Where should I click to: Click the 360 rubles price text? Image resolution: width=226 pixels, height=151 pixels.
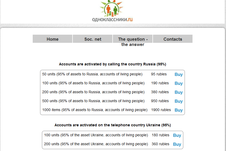pos(160,144)
